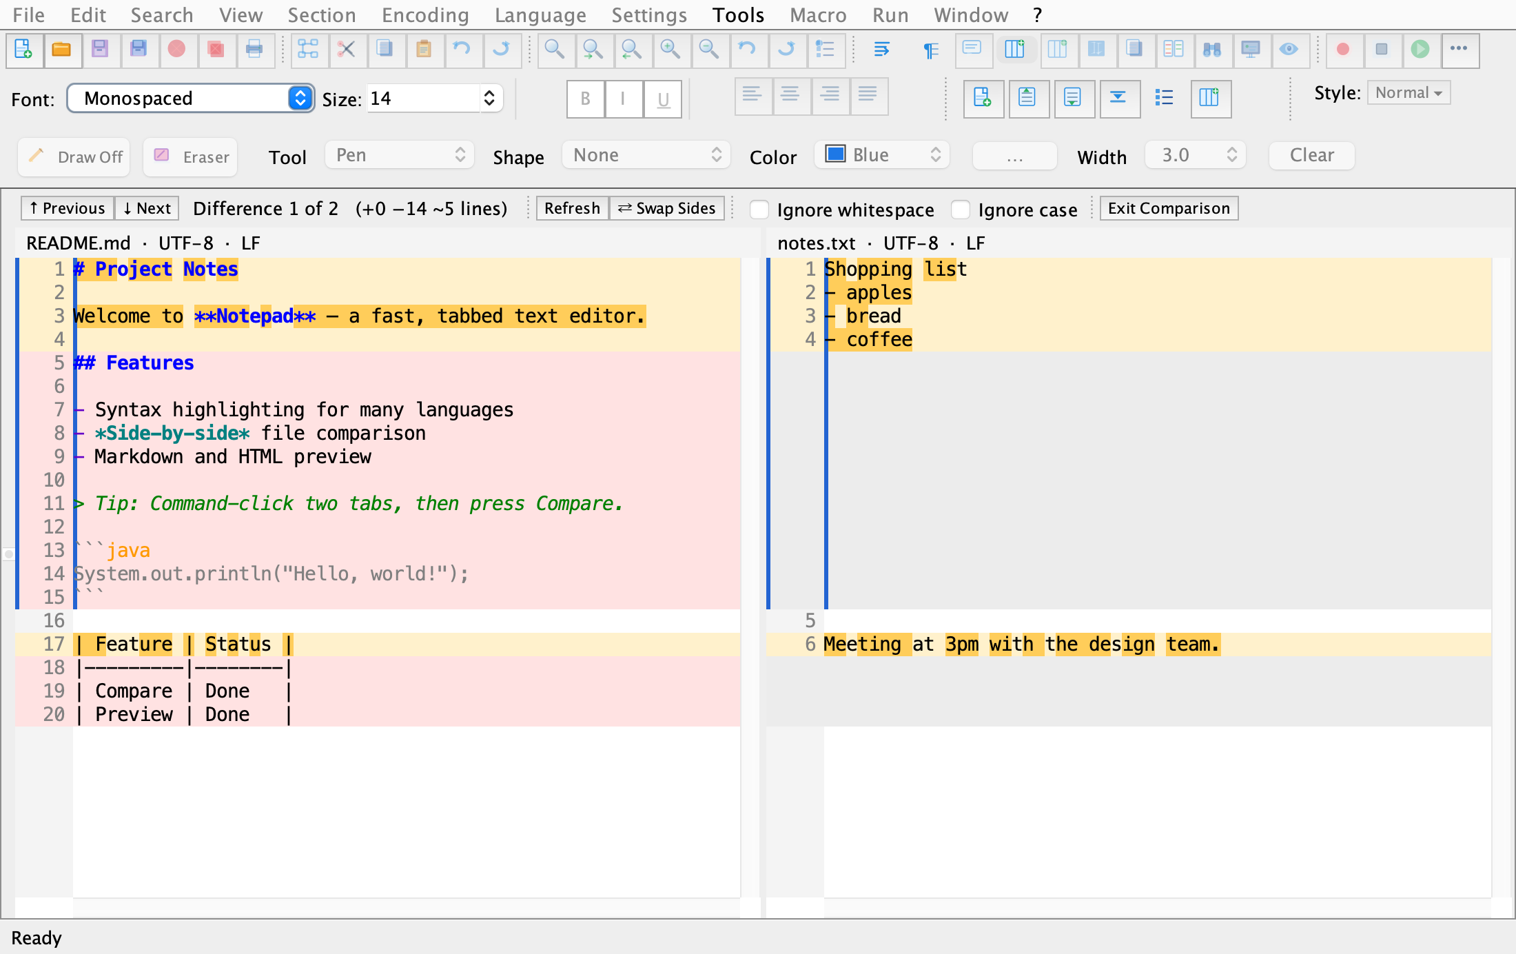The height and width of the screenshot is (954, 1516).
Task: Click the first plain magnifier find icon
Action: click(x=555, y=50)
